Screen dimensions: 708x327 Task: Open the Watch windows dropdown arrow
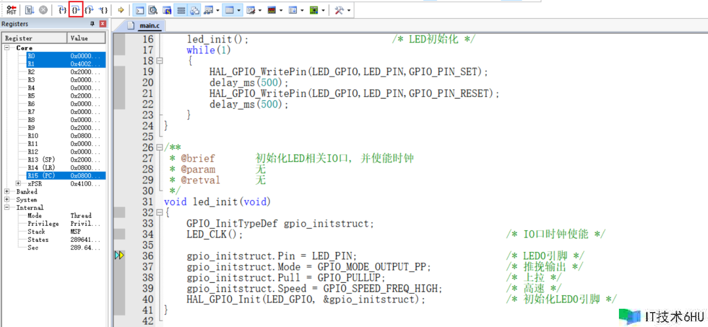tap(217, 10)
